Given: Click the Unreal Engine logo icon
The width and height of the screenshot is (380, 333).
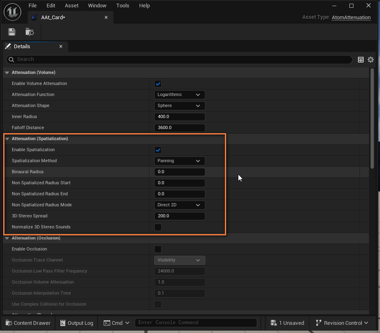Looking at the screenshot, I should [x=12, y=12].
